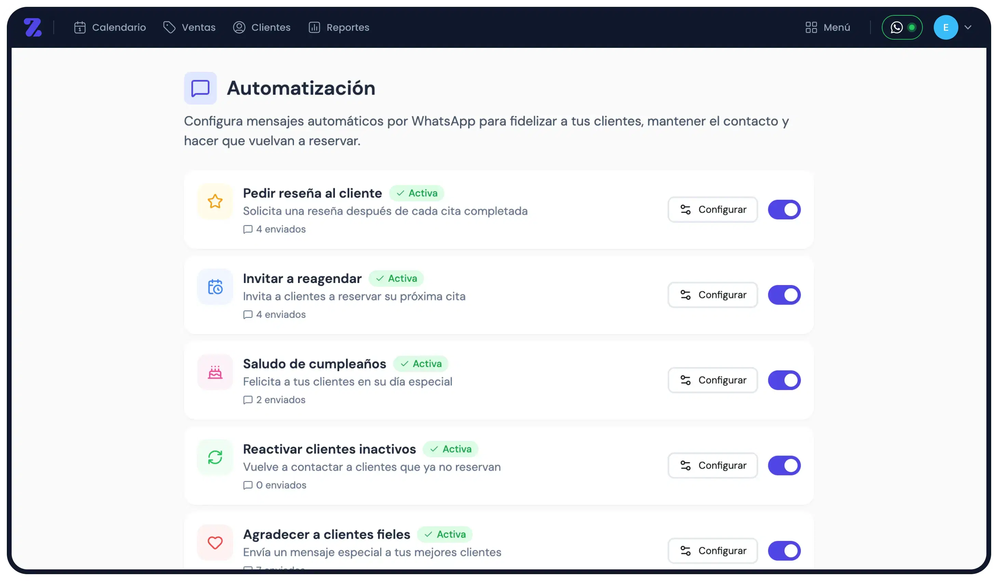Image resolution: width=998 pixels, height=581 pixels.
Task: Click Activa badge beside Invitar a reagendar
Action: (396, 279)
